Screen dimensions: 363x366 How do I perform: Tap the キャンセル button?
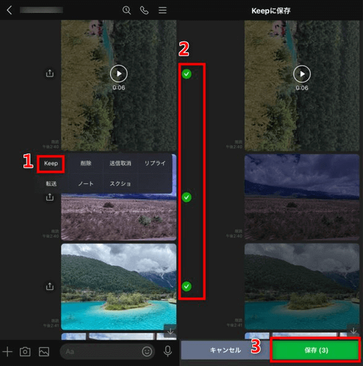coord(226,350)
